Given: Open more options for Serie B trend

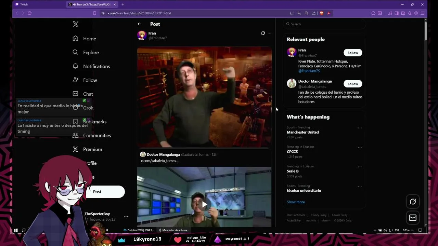Looking at the screenshot, I should point(360,167).
